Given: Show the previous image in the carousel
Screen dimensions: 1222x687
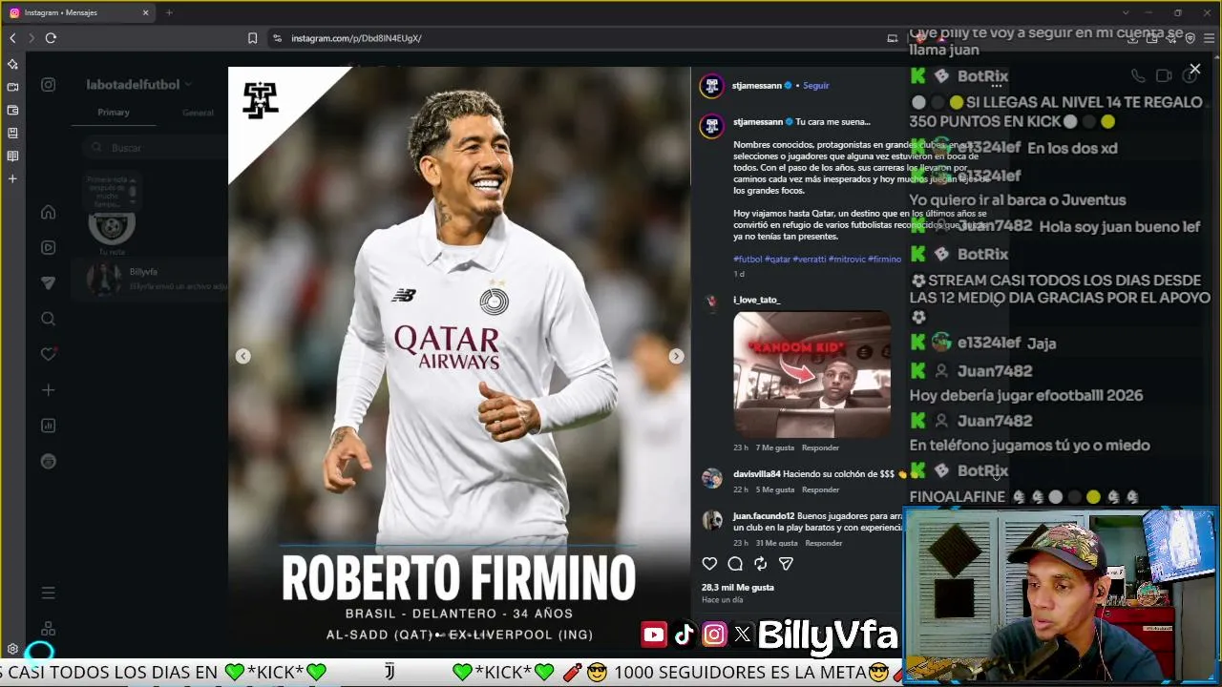Looking at the screenshot, I should click(243, 356).
